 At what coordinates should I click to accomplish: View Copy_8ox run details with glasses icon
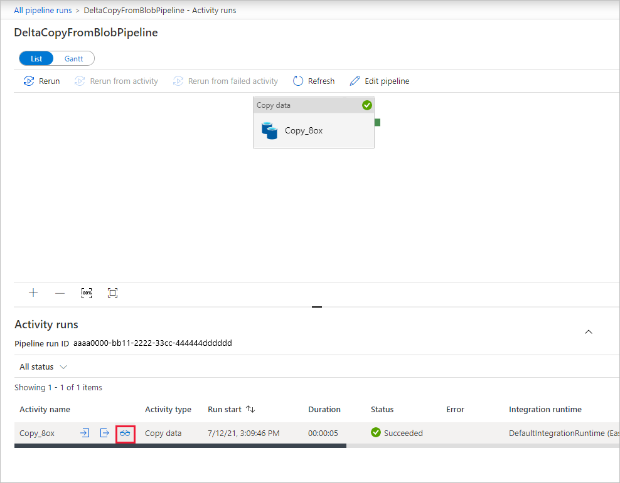click(125, 433)
